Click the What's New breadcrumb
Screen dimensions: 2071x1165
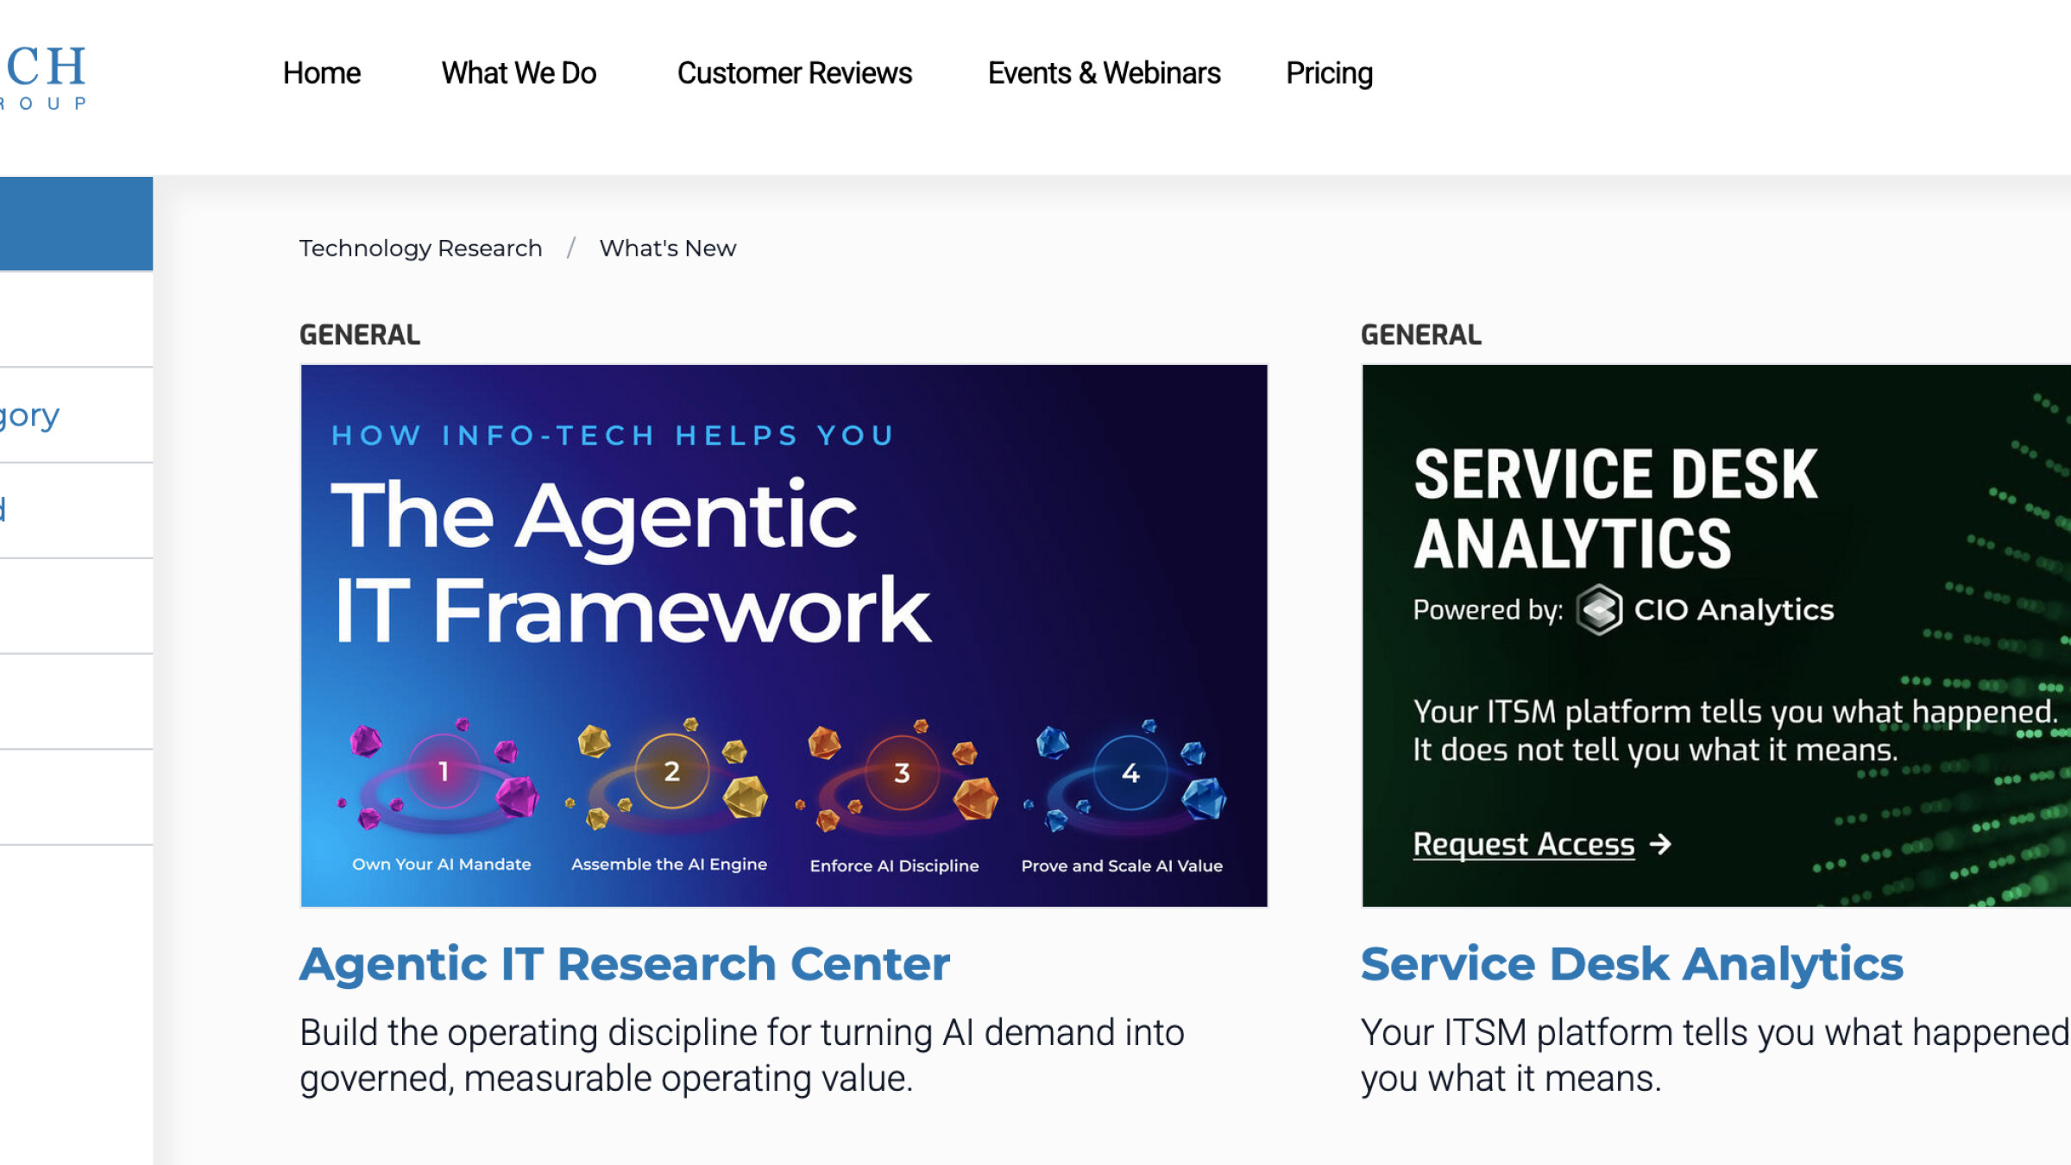pyautogui.click(x=668, y=249)
